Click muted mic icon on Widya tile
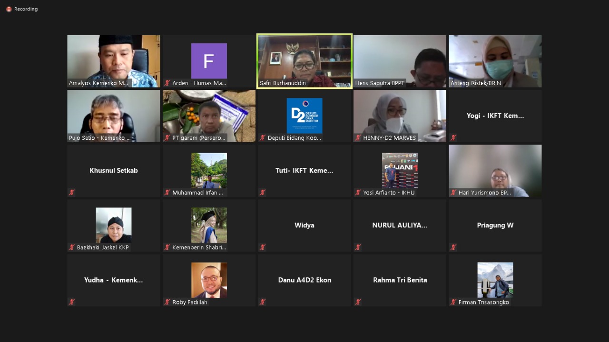 coord(263,247)
